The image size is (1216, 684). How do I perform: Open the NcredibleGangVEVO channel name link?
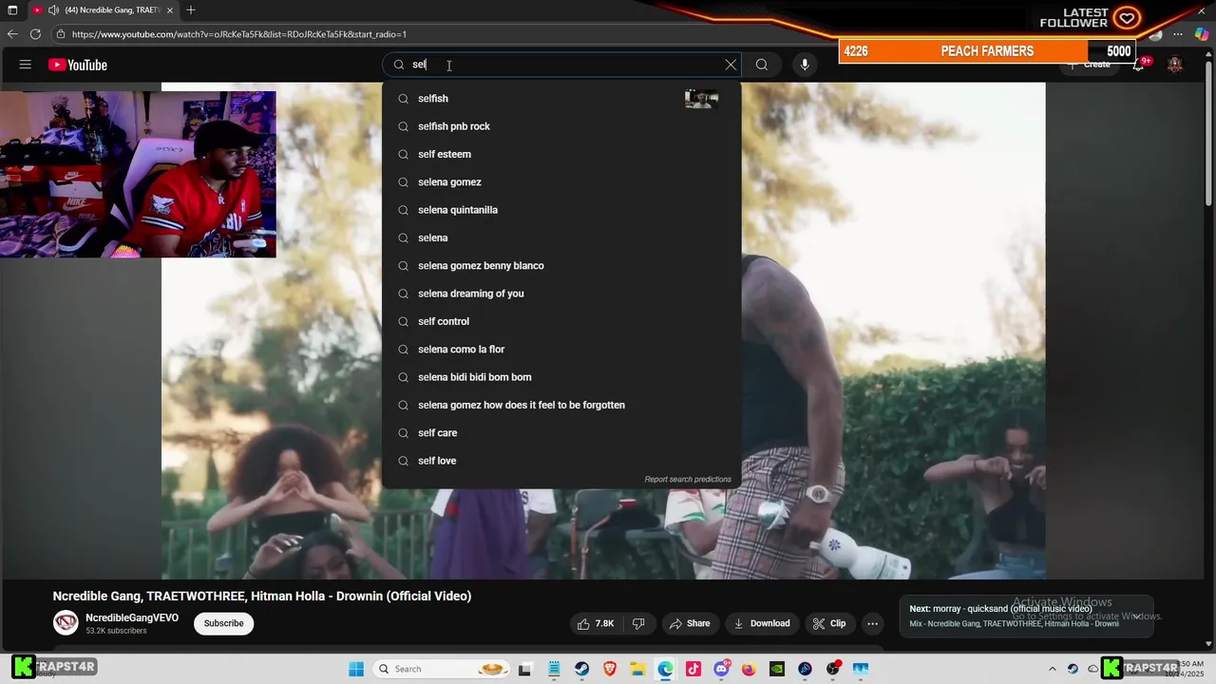(x=132, y=617)
